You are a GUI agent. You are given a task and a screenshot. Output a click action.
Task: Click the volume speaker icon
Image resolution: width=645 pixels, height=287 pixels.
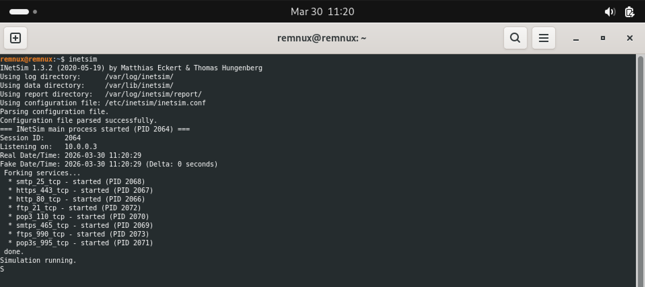tap(609, 12)
